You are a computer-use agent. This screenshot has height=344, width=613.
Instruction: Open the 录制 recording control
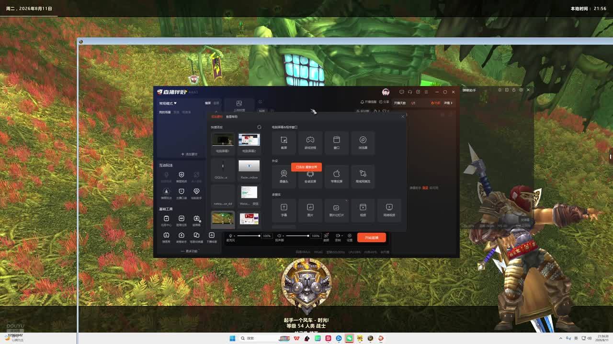click(338, 237)
